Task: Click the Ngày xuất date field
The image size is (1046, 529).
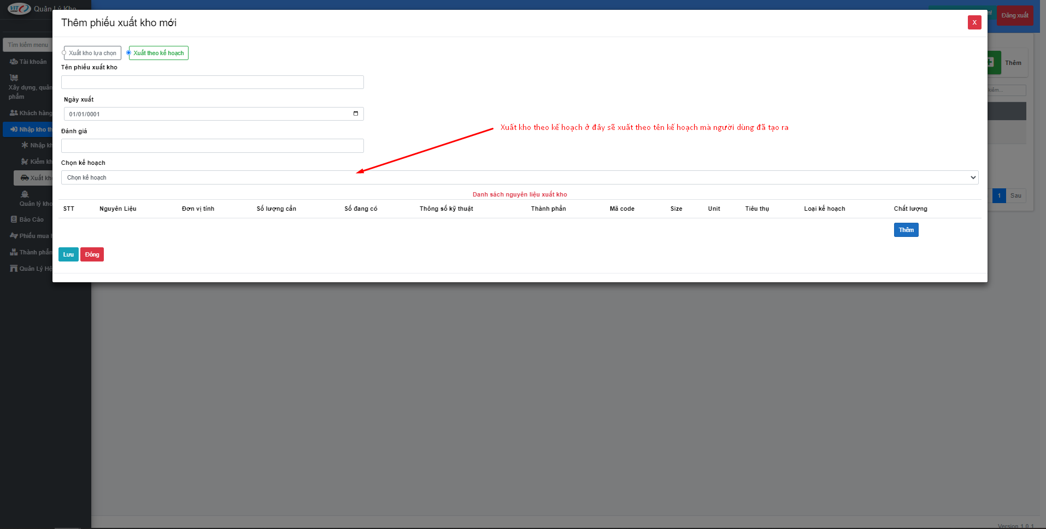Action: (x=214, y=114)
